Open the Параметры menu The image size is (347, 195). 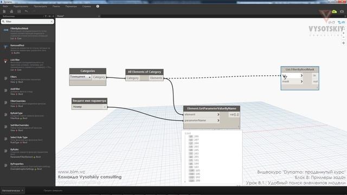[71, 6]
